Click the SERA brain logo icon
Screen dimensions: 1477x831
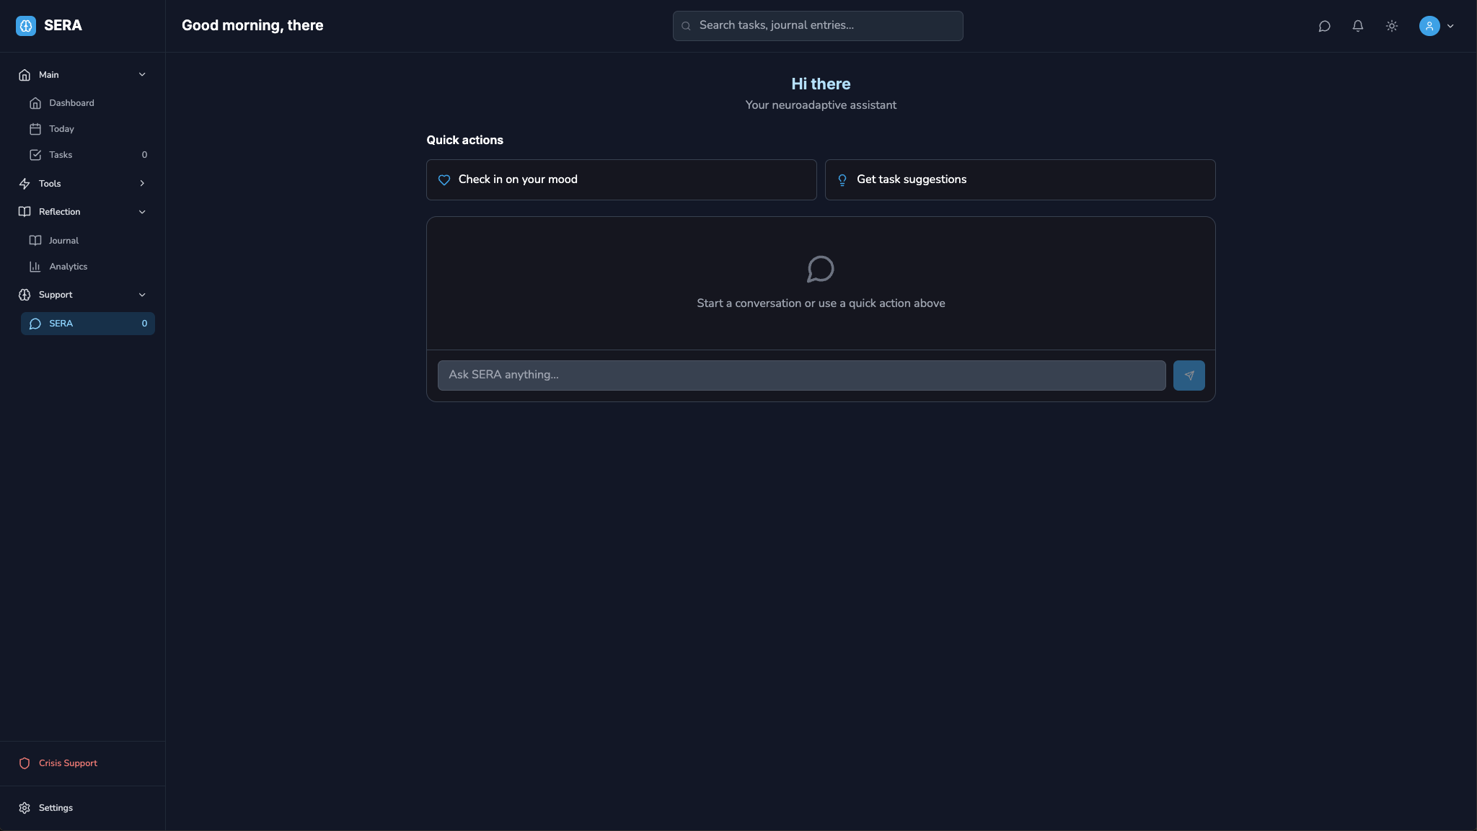(x=26, y=26)
